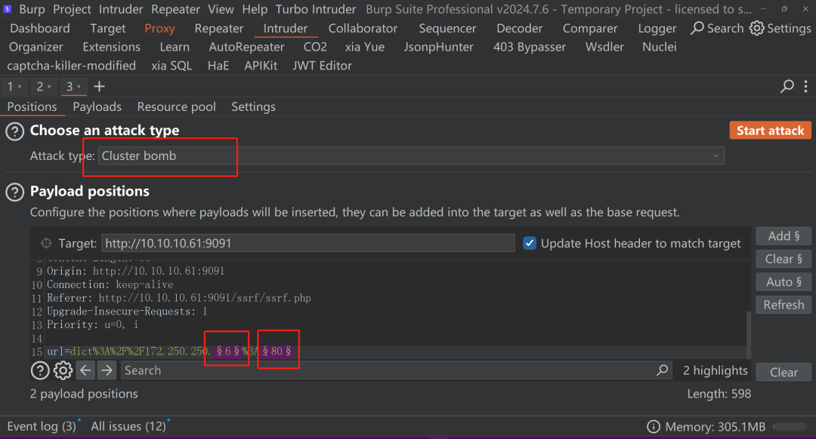The height and width of the screenshot is (439, 816).
Task: Switch to the Target tab
Action: point(108,29)
